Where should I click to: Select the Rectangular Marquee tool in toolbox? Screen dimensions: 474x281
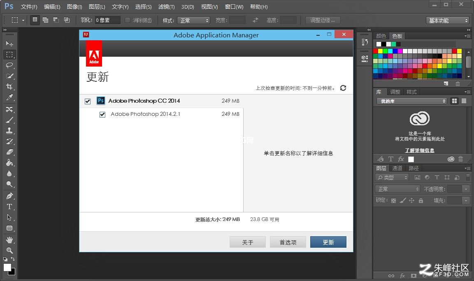[x=9, y=54]
